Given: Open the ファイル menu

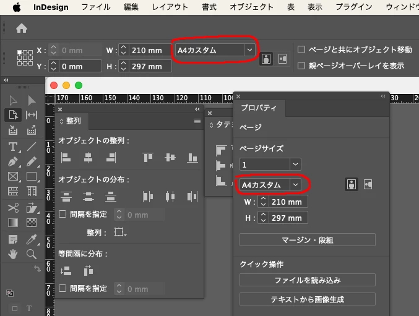Looking at the screenshot, I should point(96,7).
